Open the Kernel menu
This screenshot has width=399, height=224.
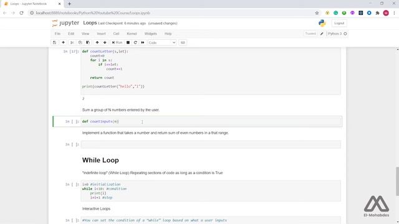pos(132,34)
